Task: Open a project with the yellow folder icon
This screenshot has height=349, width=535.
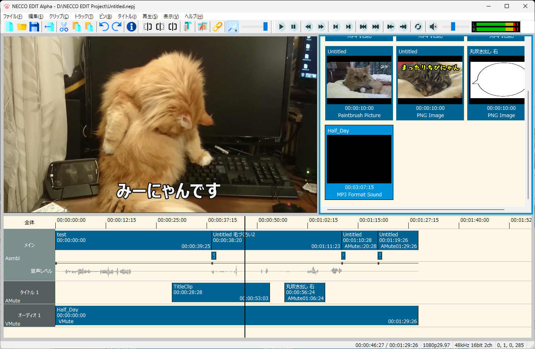Action: 22,27
